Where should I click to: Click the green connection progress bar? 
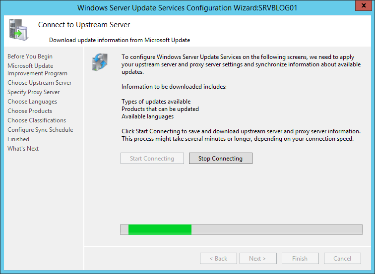pos(241,229)
